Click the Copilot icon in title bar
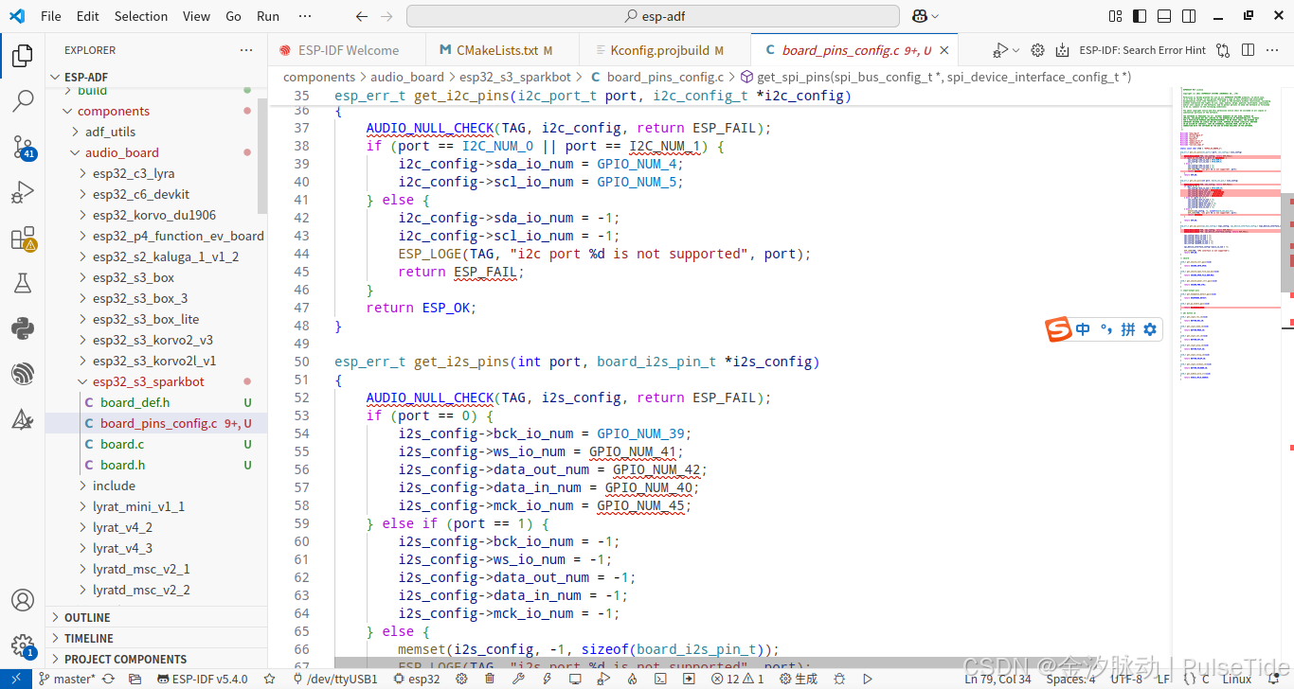 click(x=919, y=16)
